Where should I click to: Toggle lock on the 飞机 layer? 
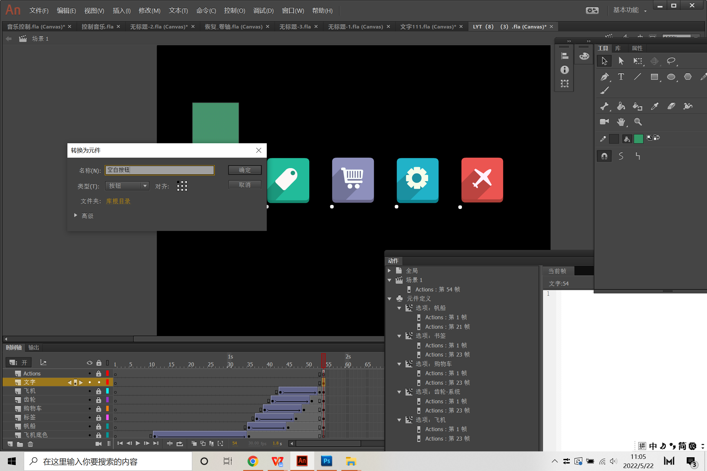point(99,391)
